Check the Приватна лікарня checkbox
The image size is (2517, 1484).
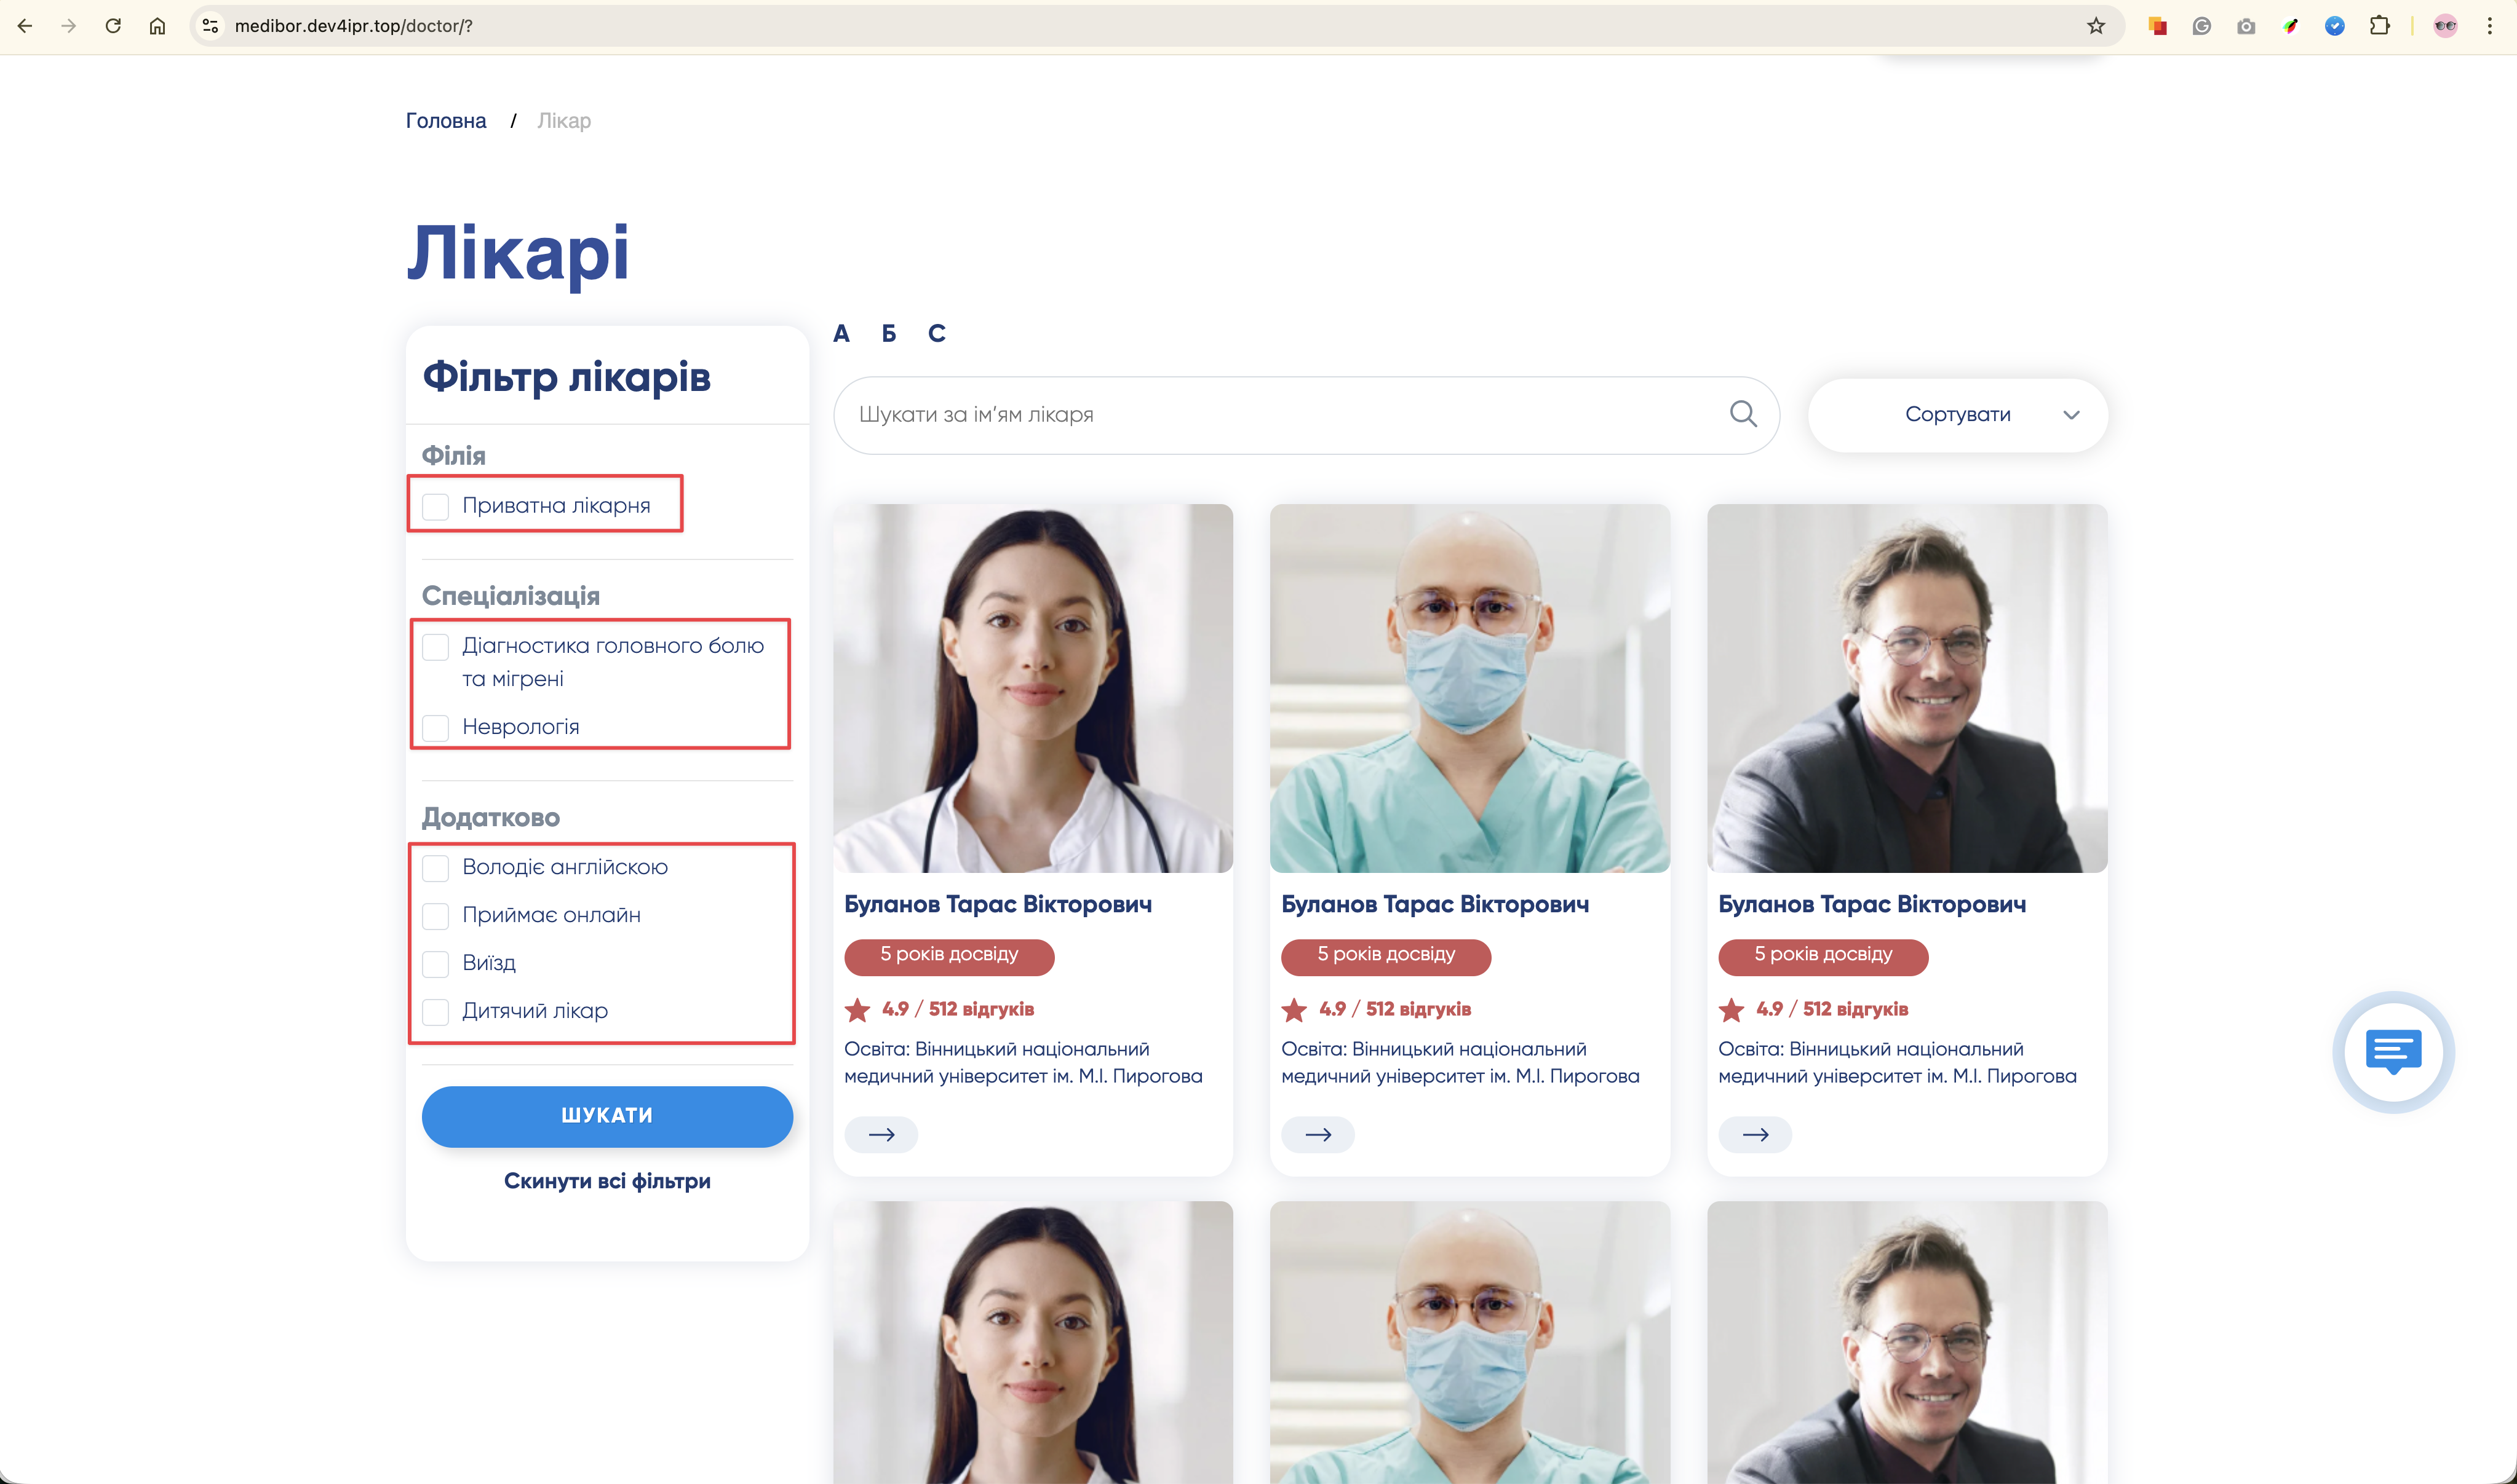click(x=435, y=506)
